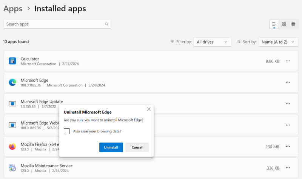Click the Mozilla Firefox app icon
This screenshot has width=302, height=179.
click(12, 147)
